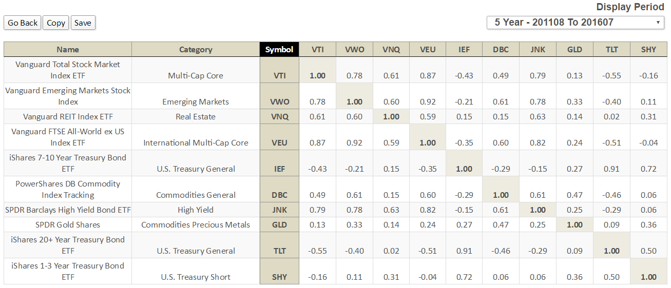Select the IEF symbol row cell

click(280, 169)
